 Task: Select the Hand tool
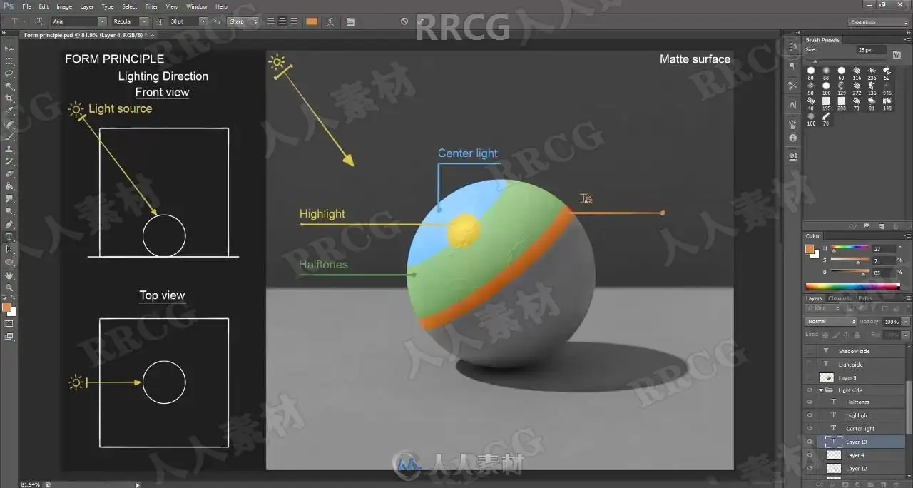tap(9, 275)
